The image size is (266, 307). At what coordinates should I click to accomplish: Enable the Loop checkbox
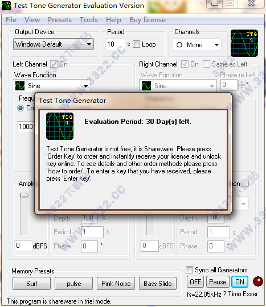pos(136,44)
